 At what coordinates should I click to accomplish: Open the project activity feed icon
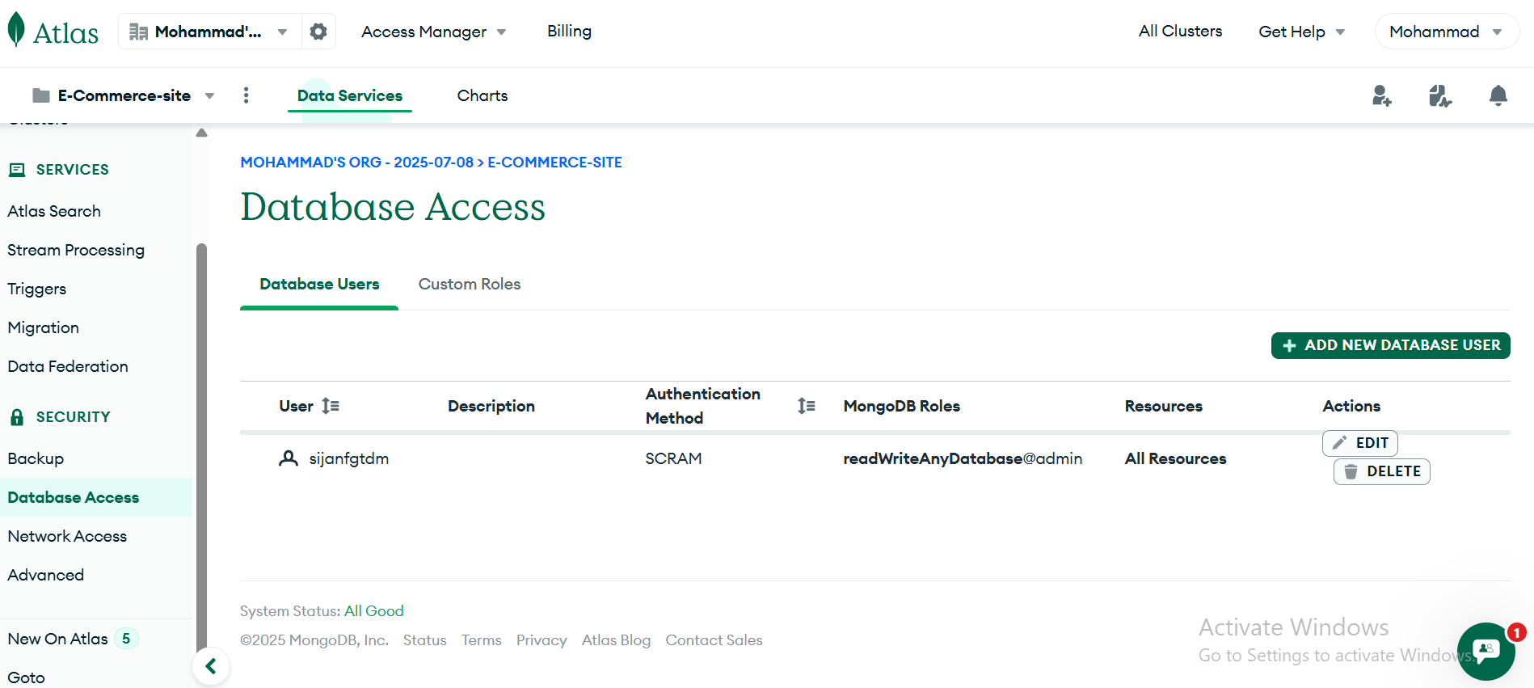[1439, 96]
